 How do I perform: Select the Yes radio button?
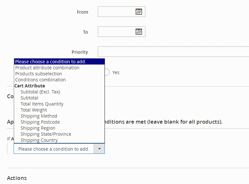(x=107, y=72)
